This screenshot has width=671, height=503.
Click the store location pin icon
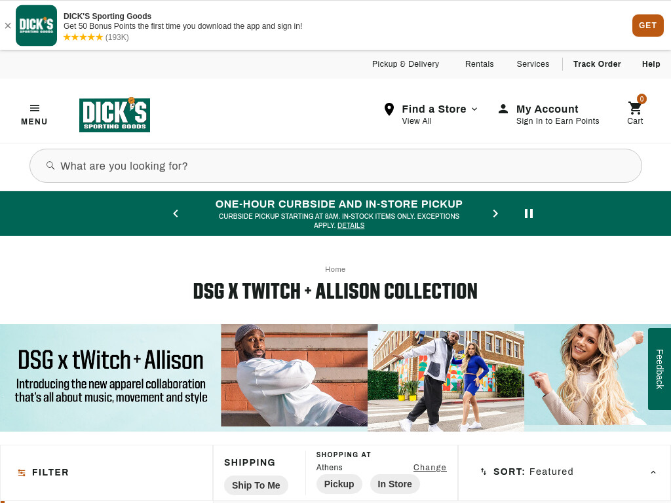click(x=389, y=109)
